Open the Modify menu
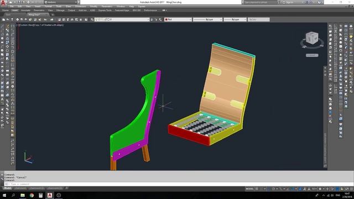The width and height of the screenshot is (354, 199). (x=93, y=7)
